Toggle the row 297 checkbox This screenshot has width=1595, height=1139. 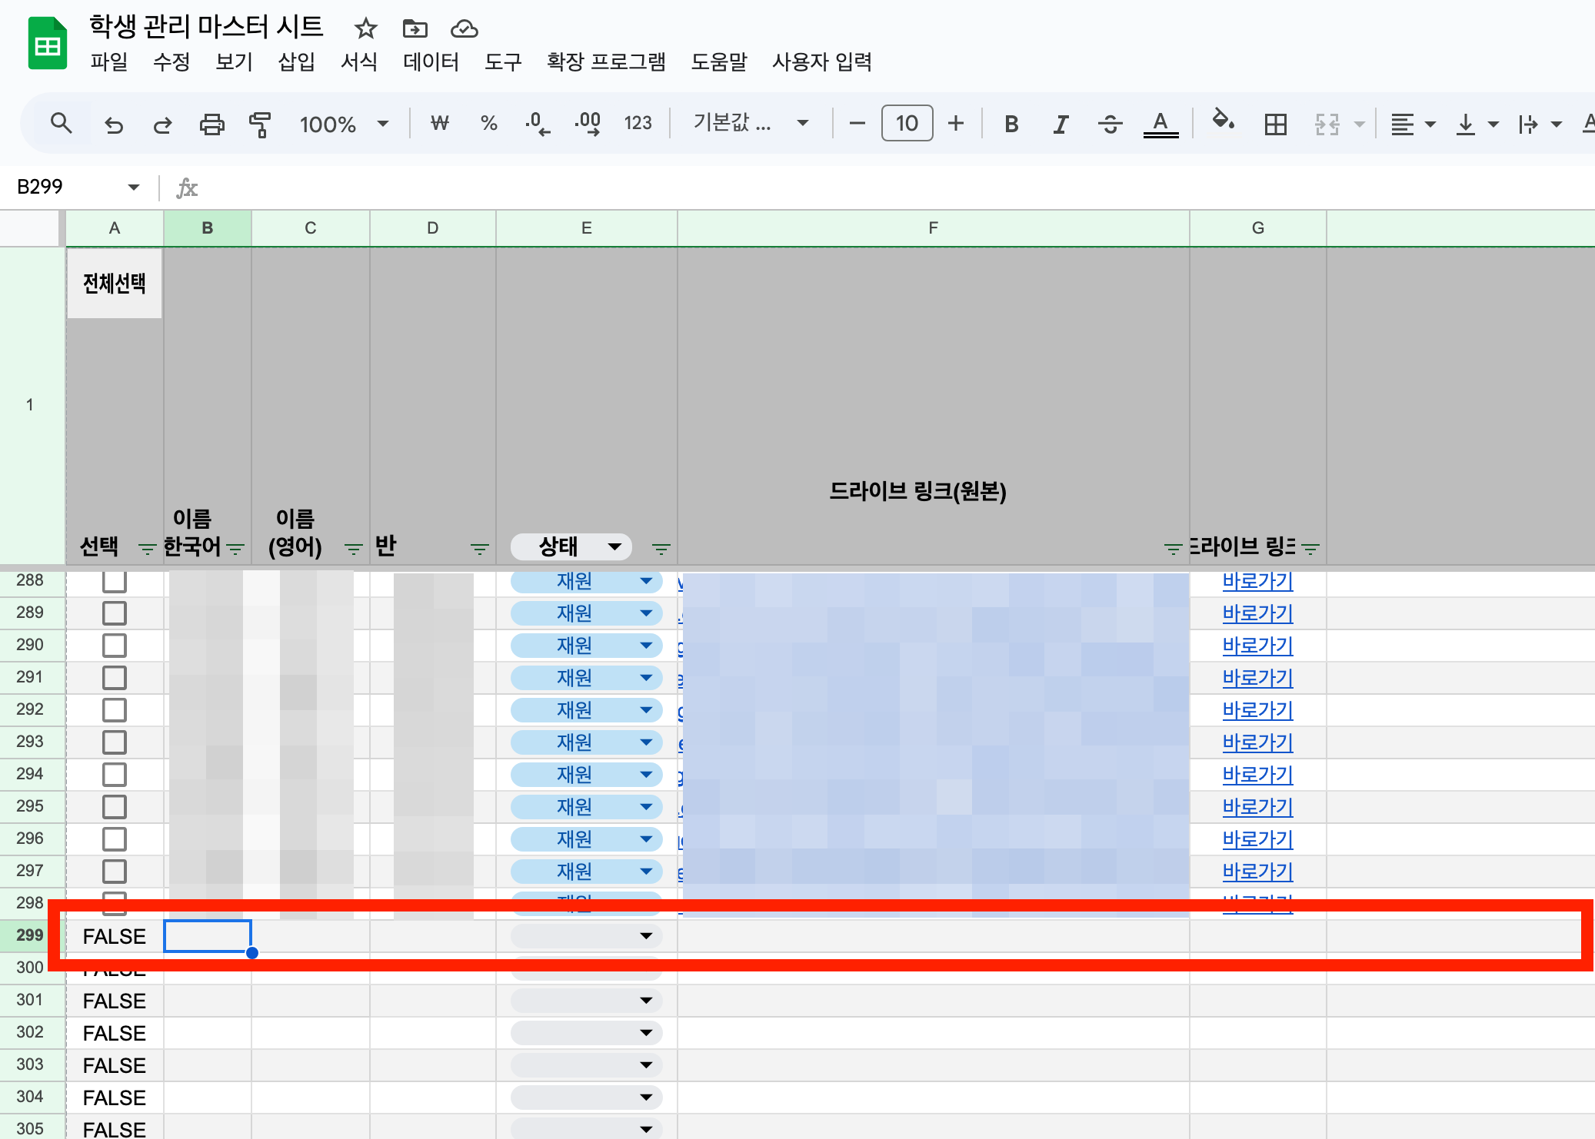[115, 872]
